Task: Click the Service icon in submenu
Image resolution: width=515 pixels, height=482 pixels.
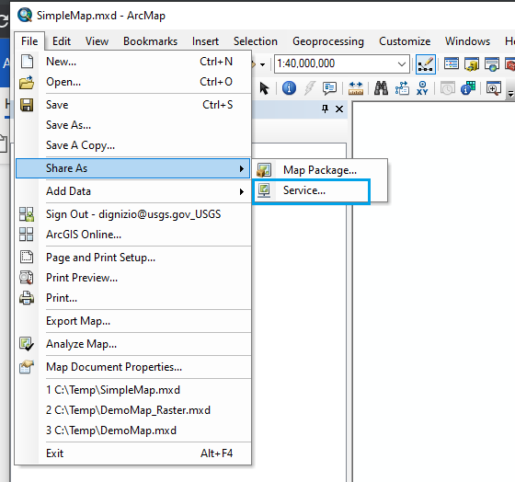Action: [x=264, y=190]
